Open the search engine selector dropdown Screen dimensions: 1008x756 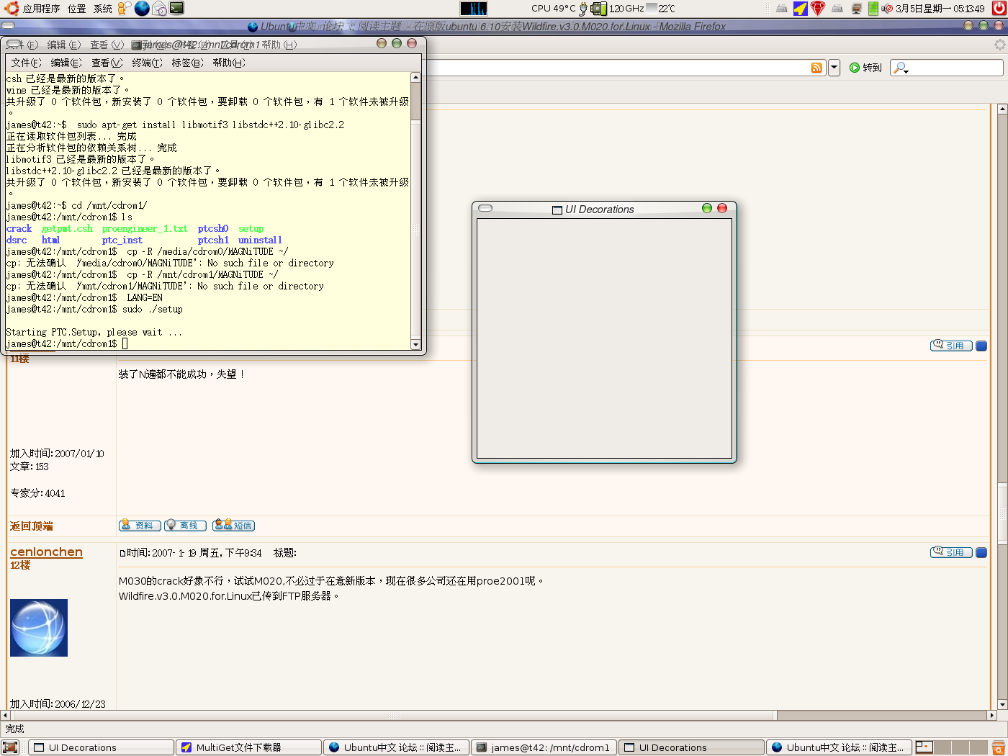pyautogui.click(x=900, y=68)
